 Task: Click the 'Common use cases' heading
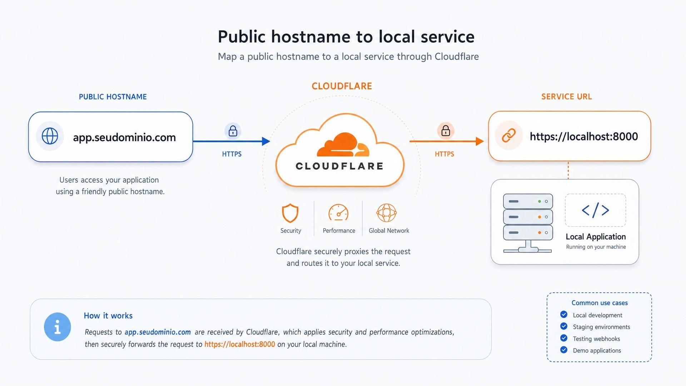tap(600, 303)
